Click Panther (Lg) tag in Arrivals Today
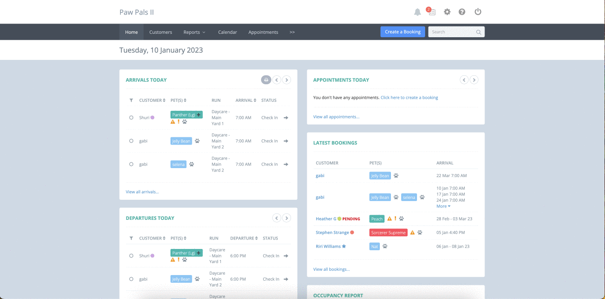Image resolution: width=605 pixels, height=299 pixels. (x=186, y=115)
